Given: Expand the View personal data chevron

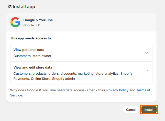Looking at the screenshot, I should tap(147, 53).
